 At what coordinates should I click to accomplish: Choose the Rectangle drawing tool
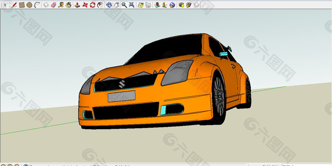[x=22, y=5]
